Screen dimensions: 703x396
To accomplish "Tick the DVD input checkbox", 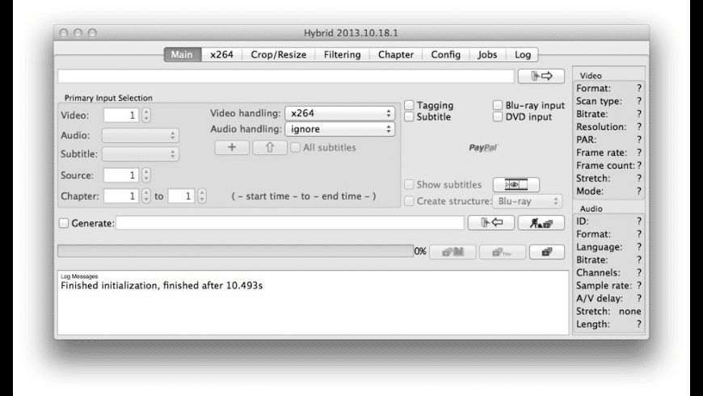I will pyautogui.click(x=498, y=116).
